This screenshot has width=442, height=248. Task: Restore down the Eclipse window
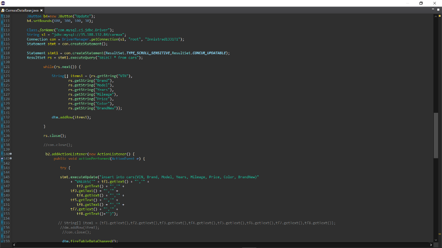pos(421,3)
